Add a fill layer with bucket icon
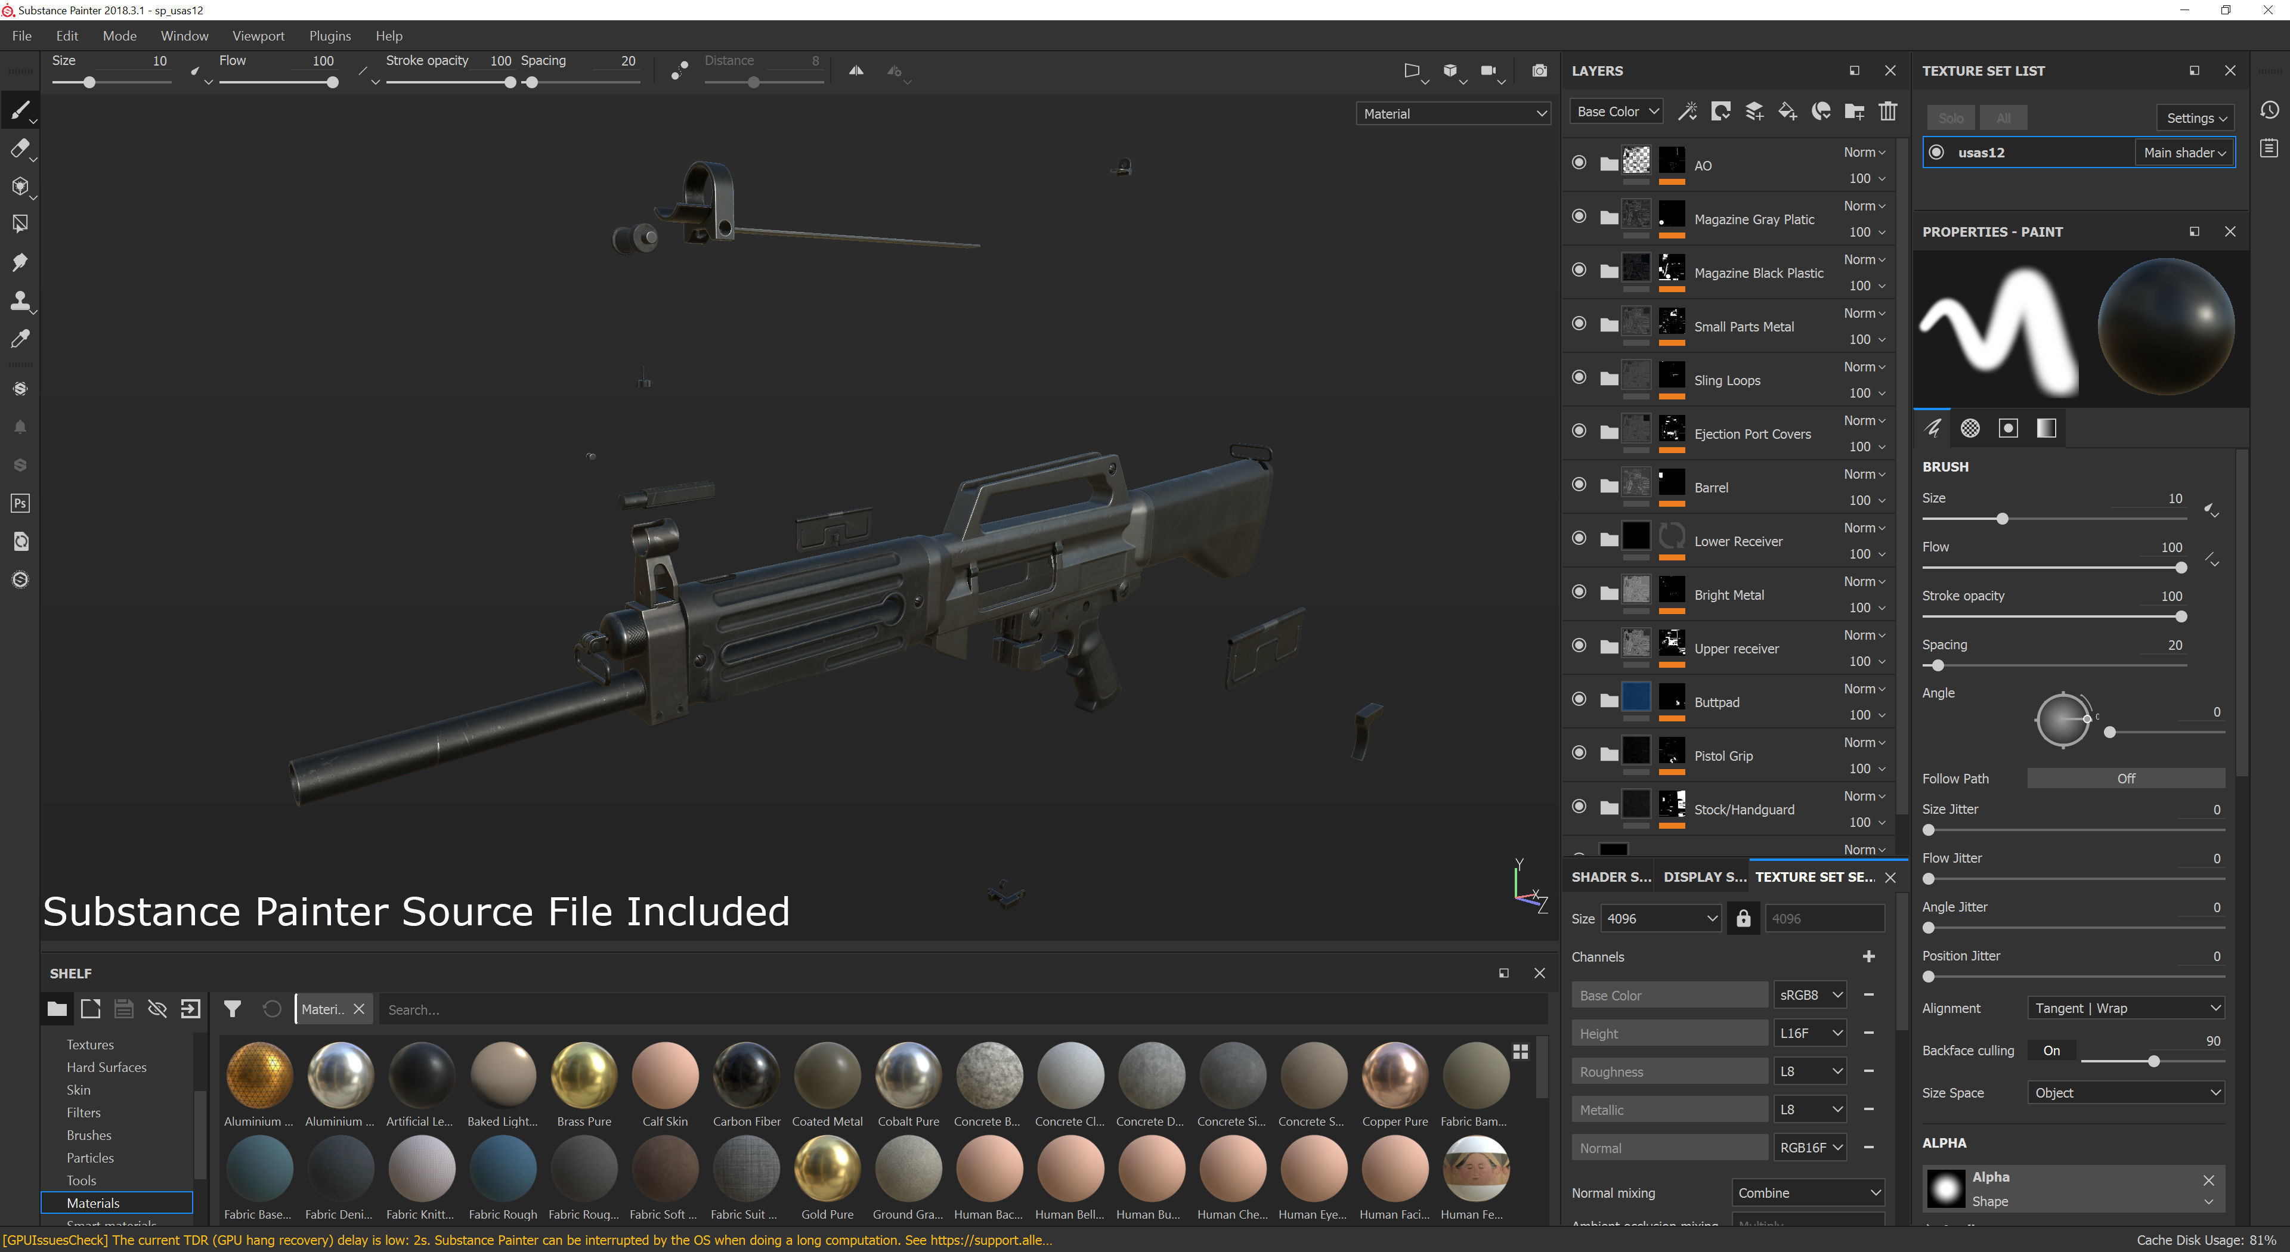 pos(1787,111)
